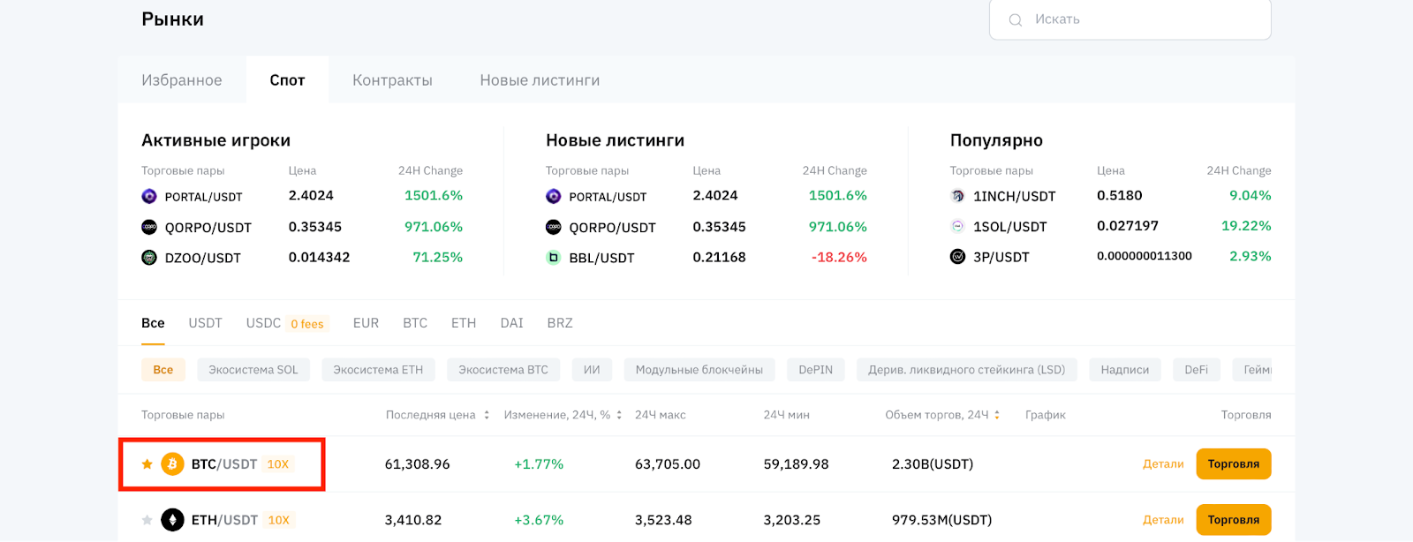1413x542 pixels.
Task: Sort by Объем торгов, 24Ч column arrows
Action: (997, 415)
